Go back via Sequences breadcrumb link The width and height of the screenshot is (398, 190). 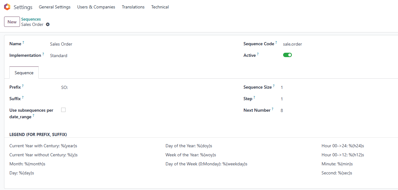(31, 19)
